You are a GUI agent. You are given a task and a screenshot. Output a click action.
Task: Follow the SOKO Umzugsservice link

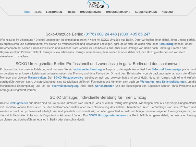point(68,78)
